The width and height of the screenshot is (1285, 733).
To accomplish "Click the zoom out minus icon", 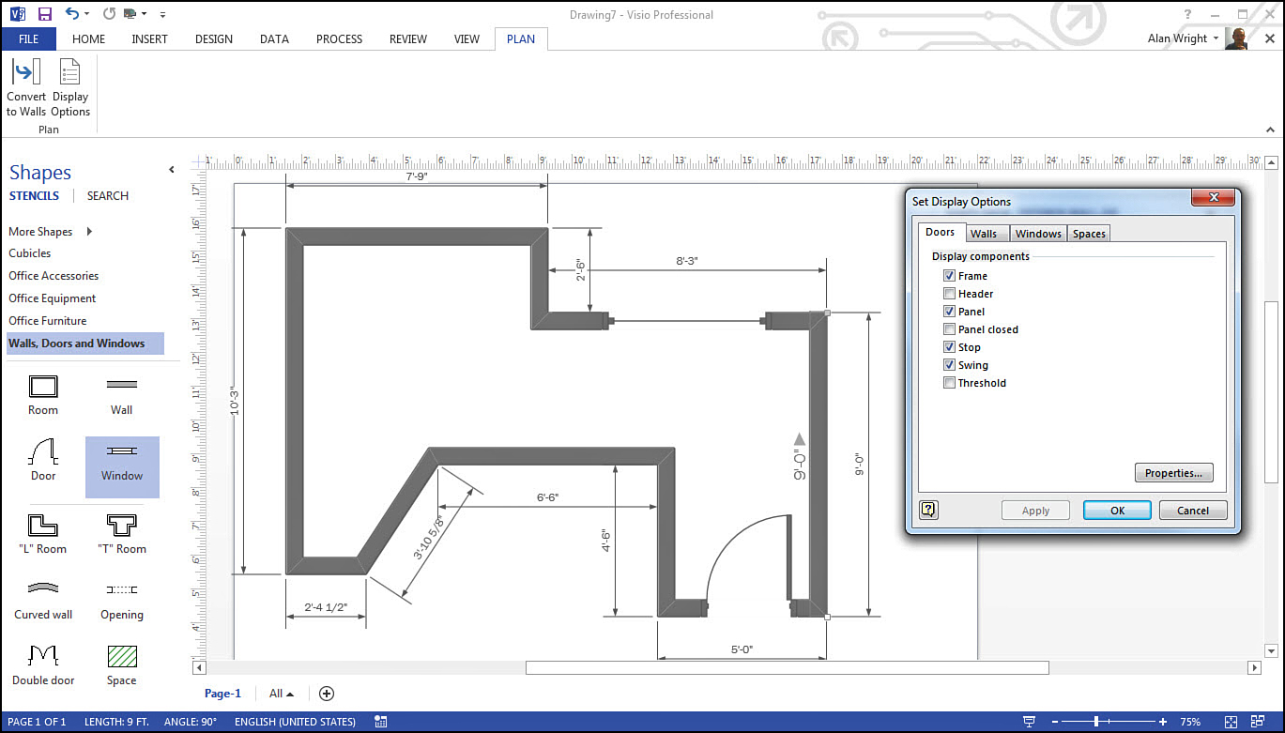I will point(1053,722).
